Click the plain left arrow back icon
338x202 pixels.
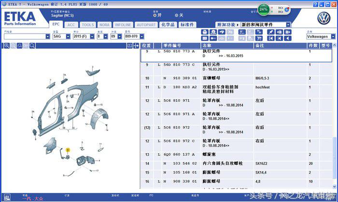click(288, 38)
